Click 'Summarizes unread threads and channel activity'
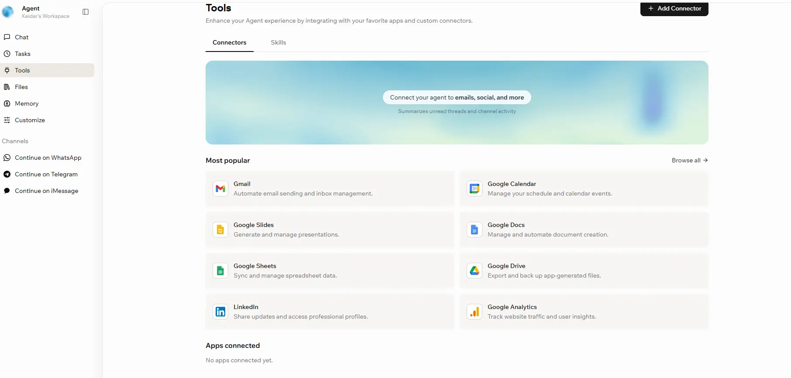The width and height of the screenshot is (791, 378). (457, 111)
